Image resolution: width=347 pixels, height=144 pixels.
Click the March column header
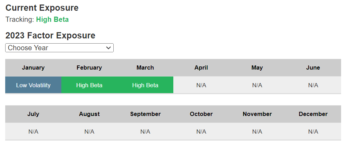click(145, 67)
